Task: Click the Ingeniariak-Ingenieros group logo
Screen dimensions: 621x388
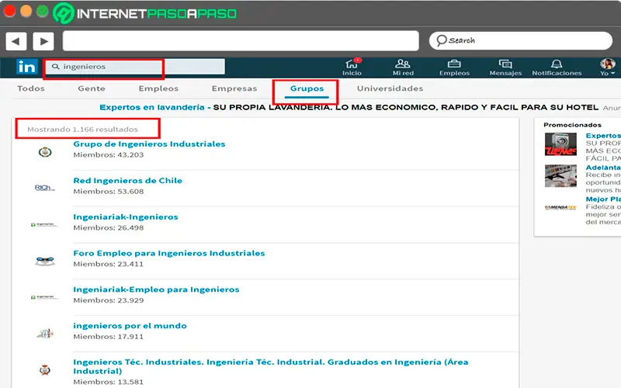Action: point(45,224)
